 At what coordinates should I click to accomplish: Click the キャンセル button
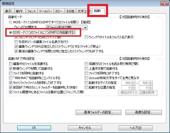tap(85, 128)
